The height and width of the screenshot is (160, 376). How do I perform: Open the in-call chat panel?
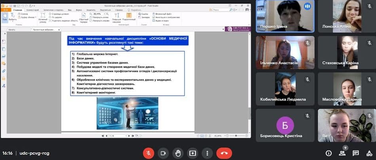point(356,153)
